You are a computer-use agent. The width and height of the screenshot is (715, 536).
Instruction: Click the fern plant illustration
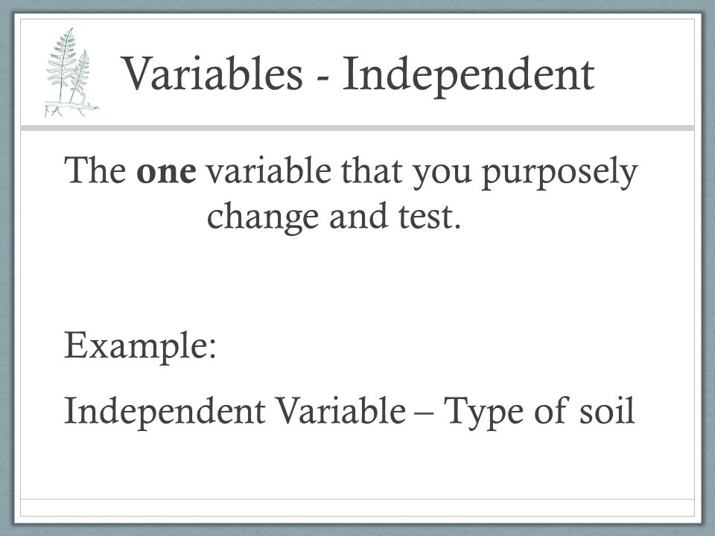point(72,72)
